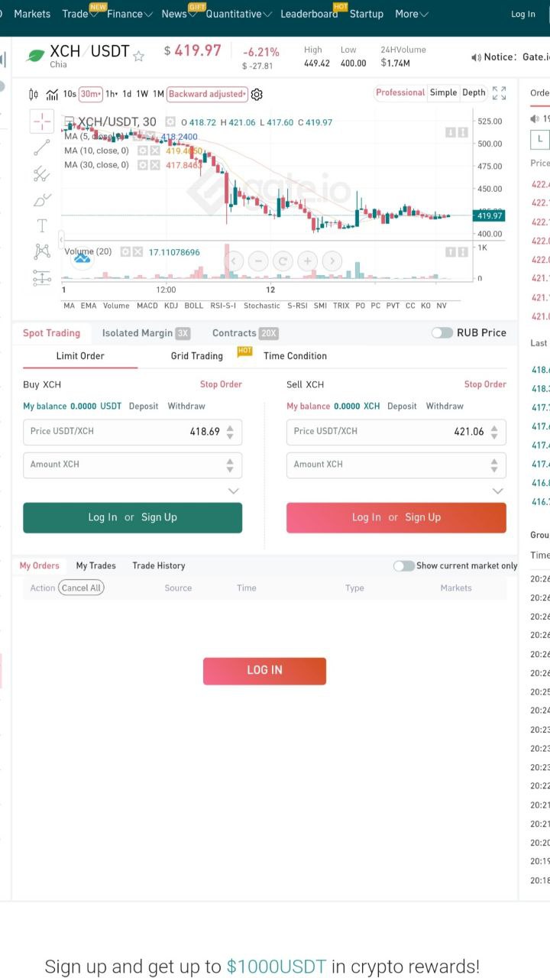Click the cloud publish chart icon

point(82,259)
